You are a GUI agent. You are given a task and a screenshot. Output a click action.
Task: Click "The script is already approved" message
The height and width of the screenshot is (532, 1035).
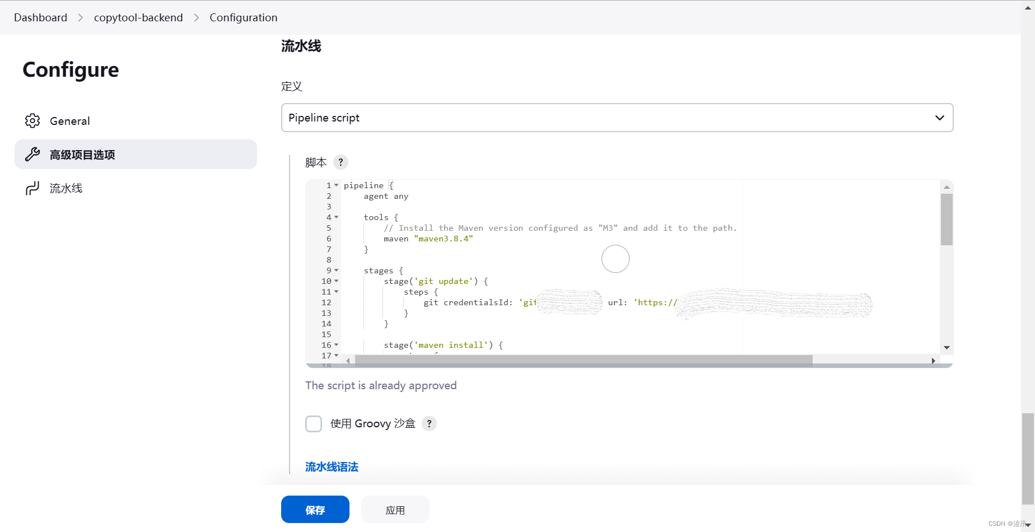click(381, 385)
